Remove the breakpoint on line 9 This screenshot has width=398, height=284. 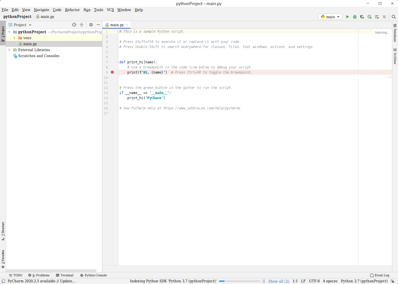112,72
